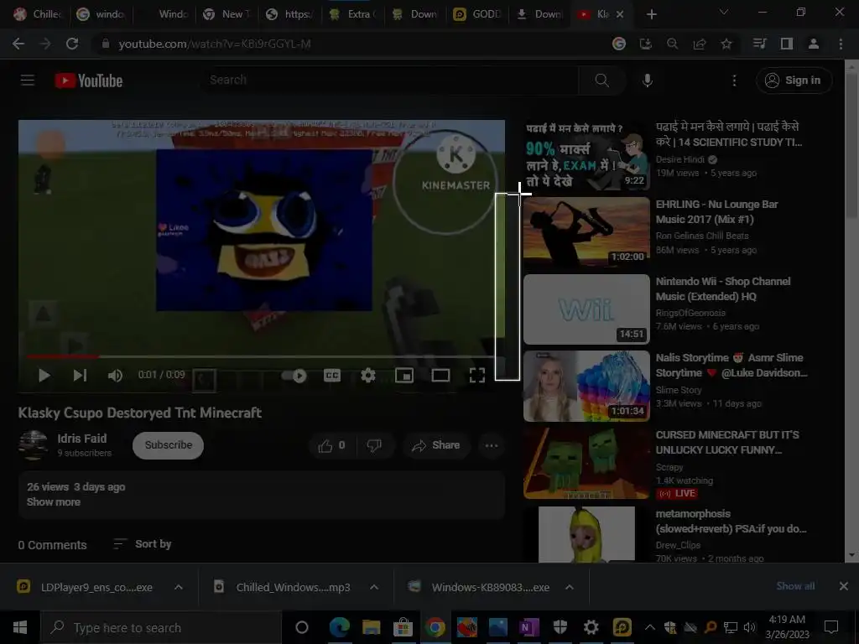Expand options for Chilled_Windows mp3 chevron
The image size is (859, 644).
tap(374, 587)
